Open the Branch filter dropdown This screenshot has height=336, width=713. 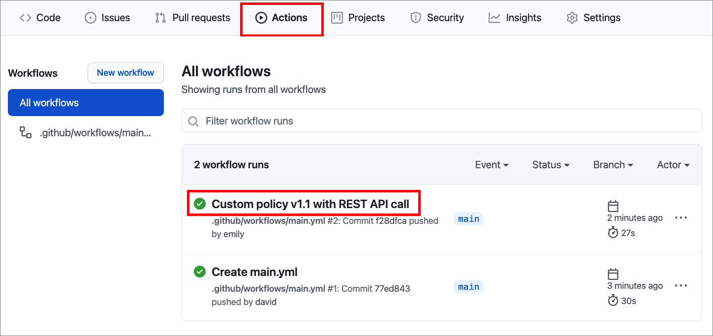point(612,165)
